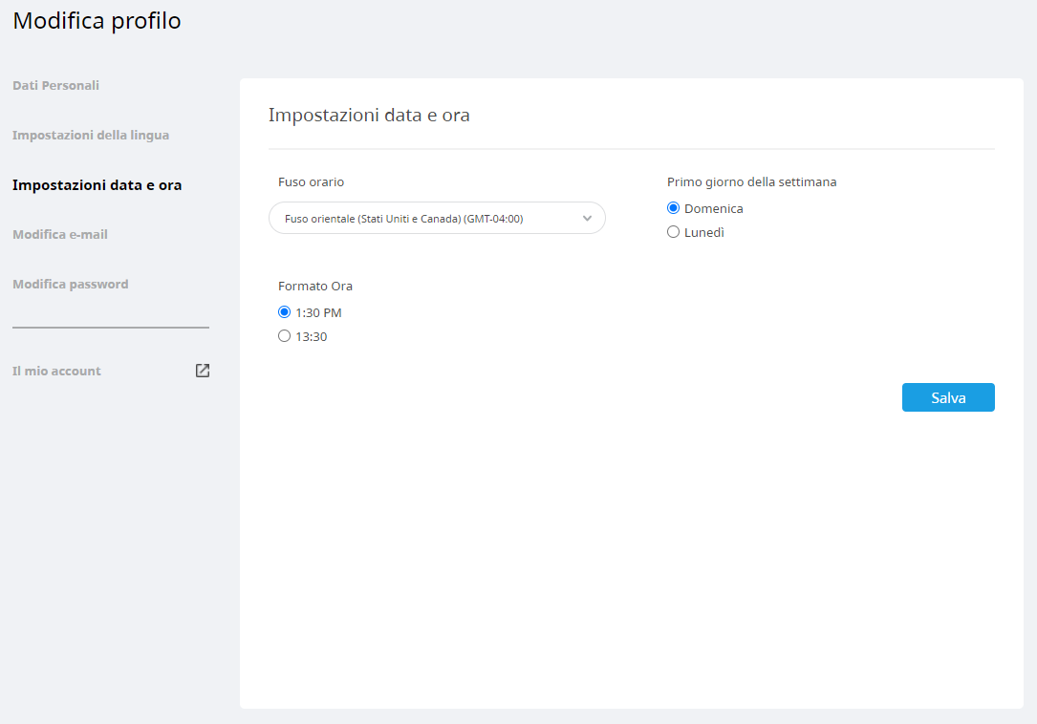Navigate to Modifica password
The width and height of the screenshot is (1037, 724).
pos(70,284)
